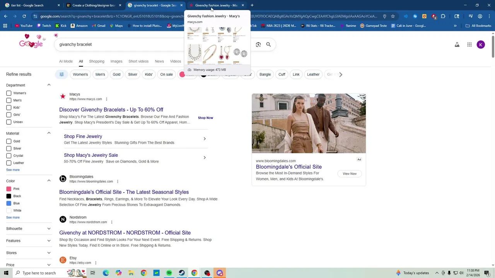This screenshot has height=278, width=495.
Task: Open the Chrome three-dot menu
Action: 489,16
